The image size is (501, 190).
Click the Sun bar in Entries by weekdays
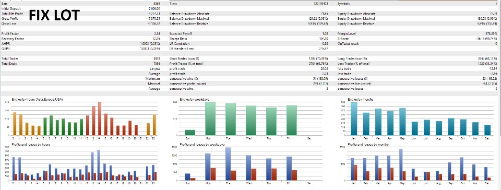click(190, 133)
